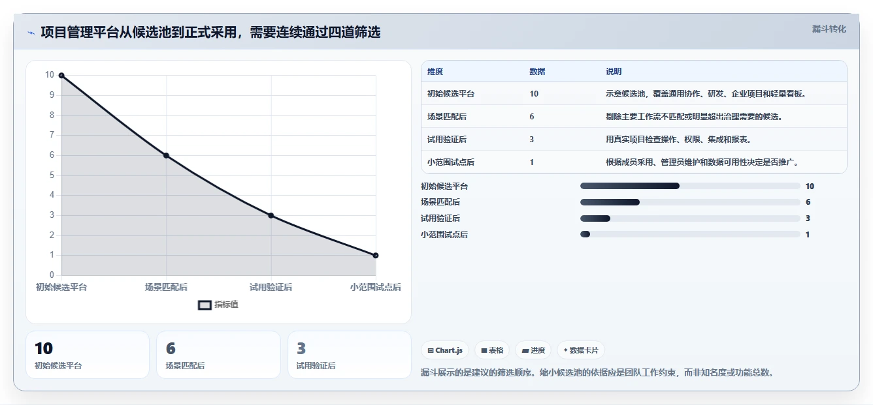Click the x-axis label 试用验证后
The image size is (873, 405).
(x=271, y=287)
